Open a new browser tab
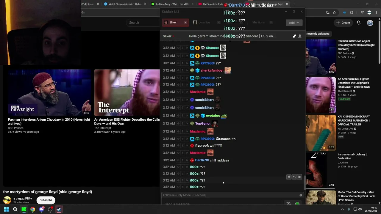 (x=294, y=4)
